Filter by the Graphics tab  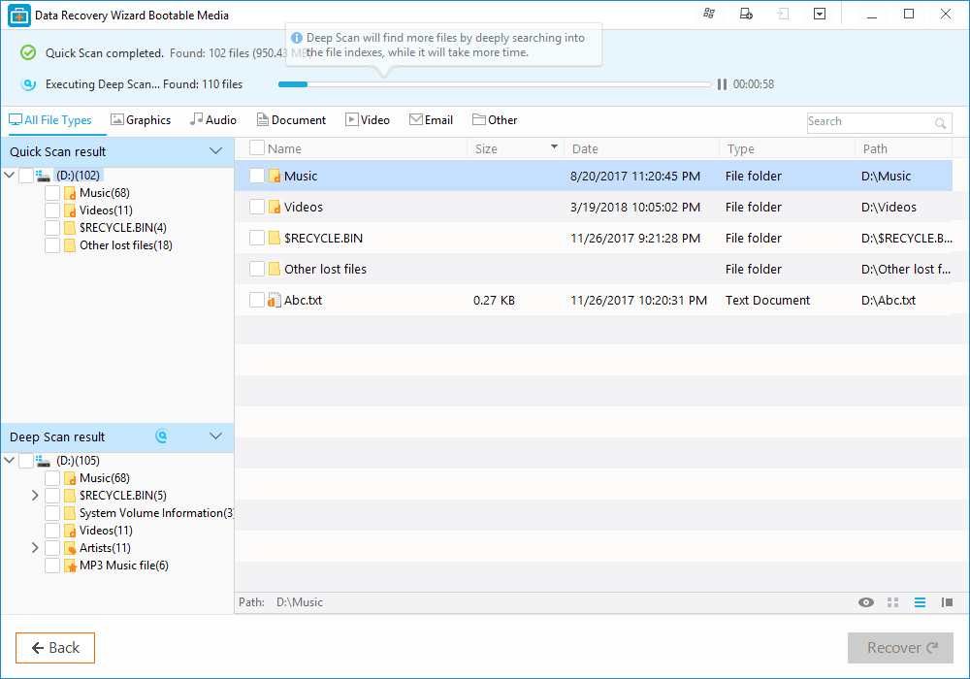(141, 120)
